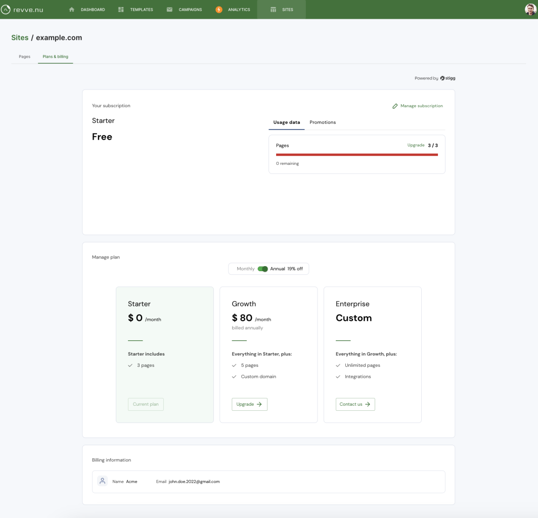This screenshot has width=538, height=518.
Task: Click the Templates grid icon
Action: tap(121, 10)
